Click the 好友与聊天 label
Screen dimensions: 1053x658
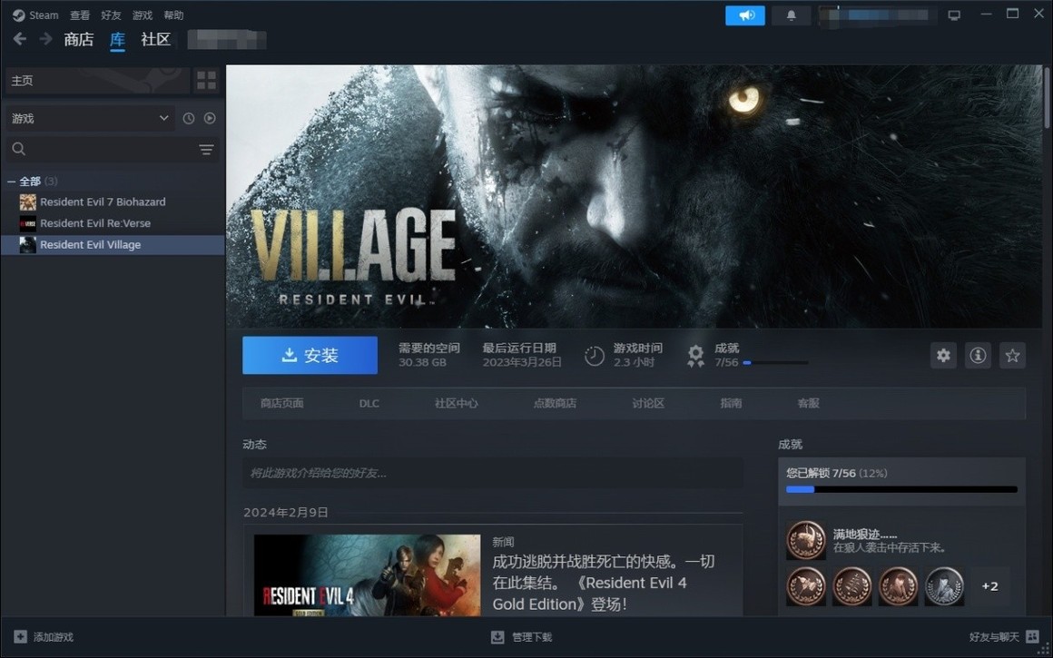tap(994, 636)
